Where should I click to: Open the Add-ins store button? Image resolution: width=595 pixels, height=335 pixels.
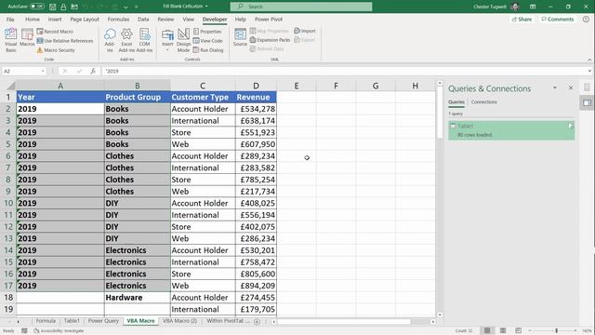[110, 40]
